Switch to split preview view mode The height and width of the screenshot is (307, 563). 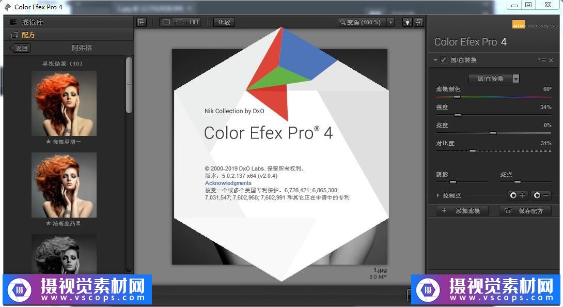[x=180, y=22]
